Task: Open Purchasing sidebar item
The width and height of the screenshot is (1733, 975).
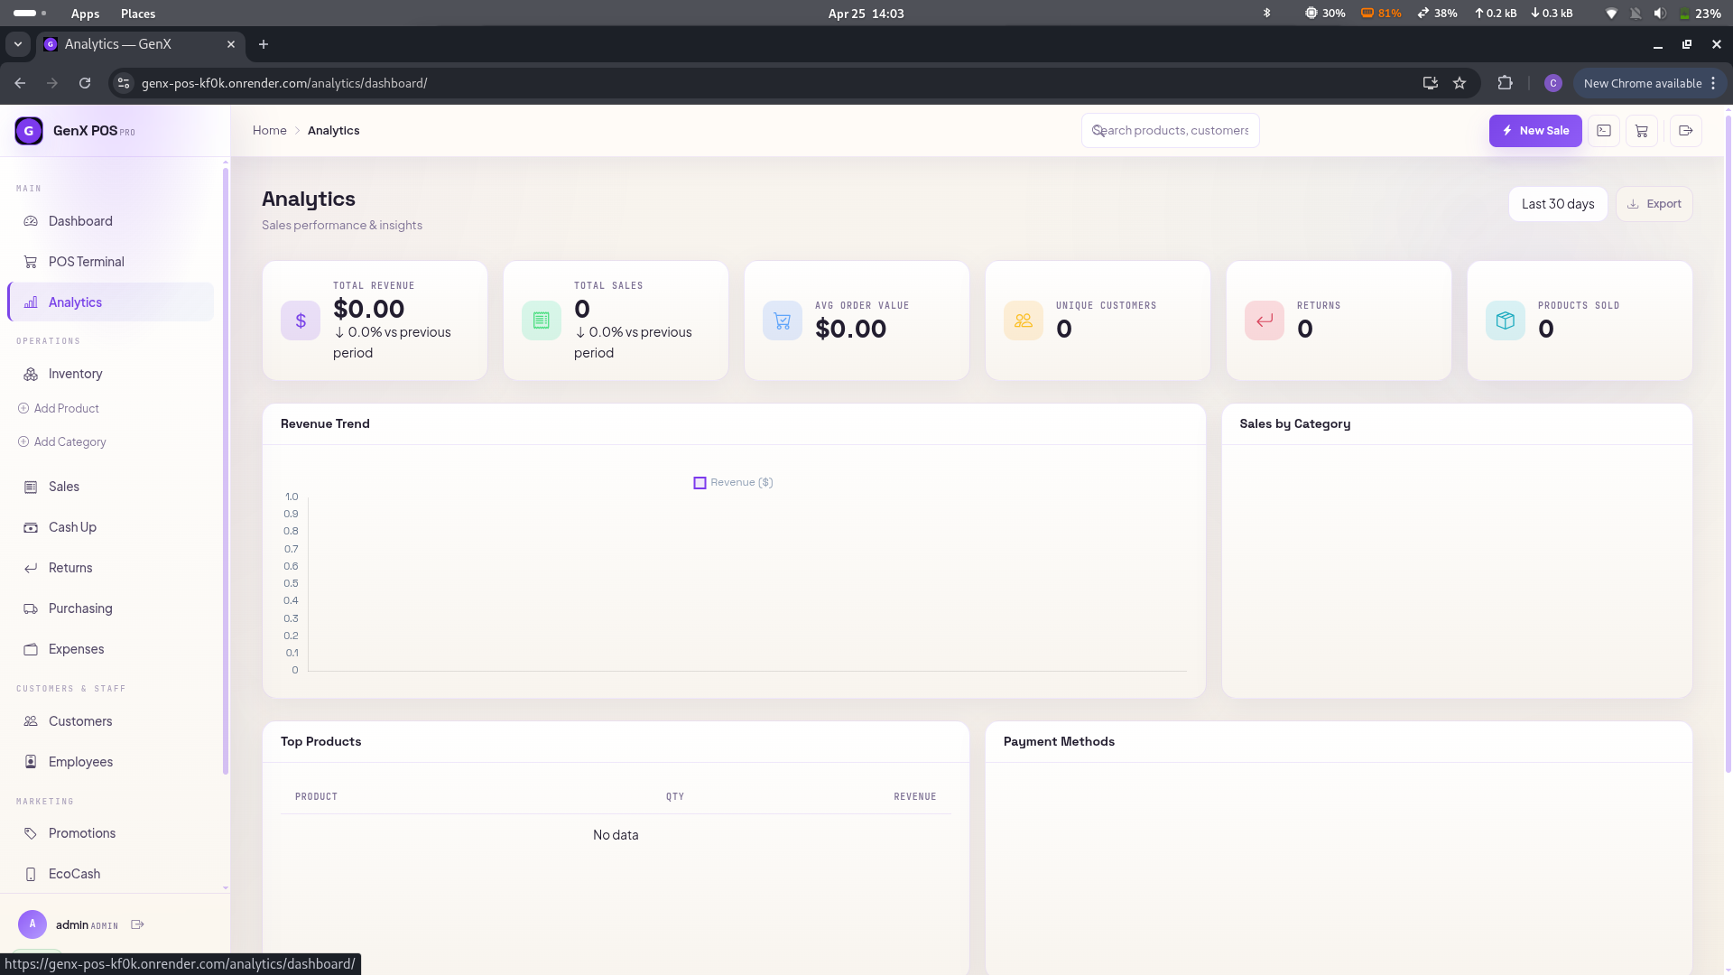Action: 110,608
